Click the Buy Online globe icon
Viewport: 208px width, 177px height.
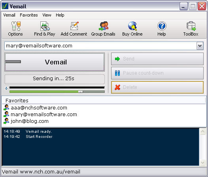[x=132, y=26]
